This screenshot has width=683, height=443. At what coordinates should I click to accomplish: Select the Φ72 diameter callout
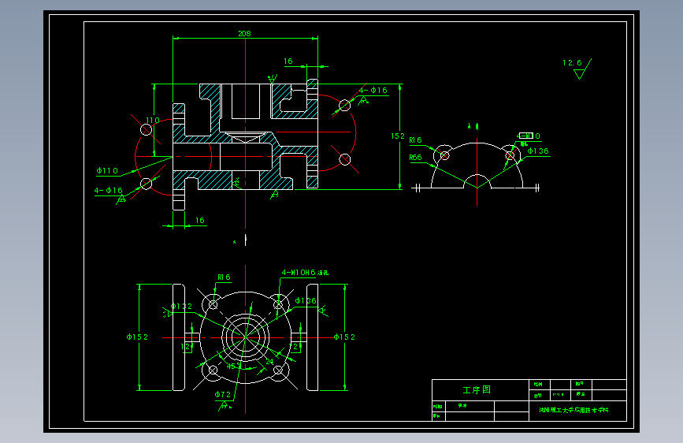223,394
